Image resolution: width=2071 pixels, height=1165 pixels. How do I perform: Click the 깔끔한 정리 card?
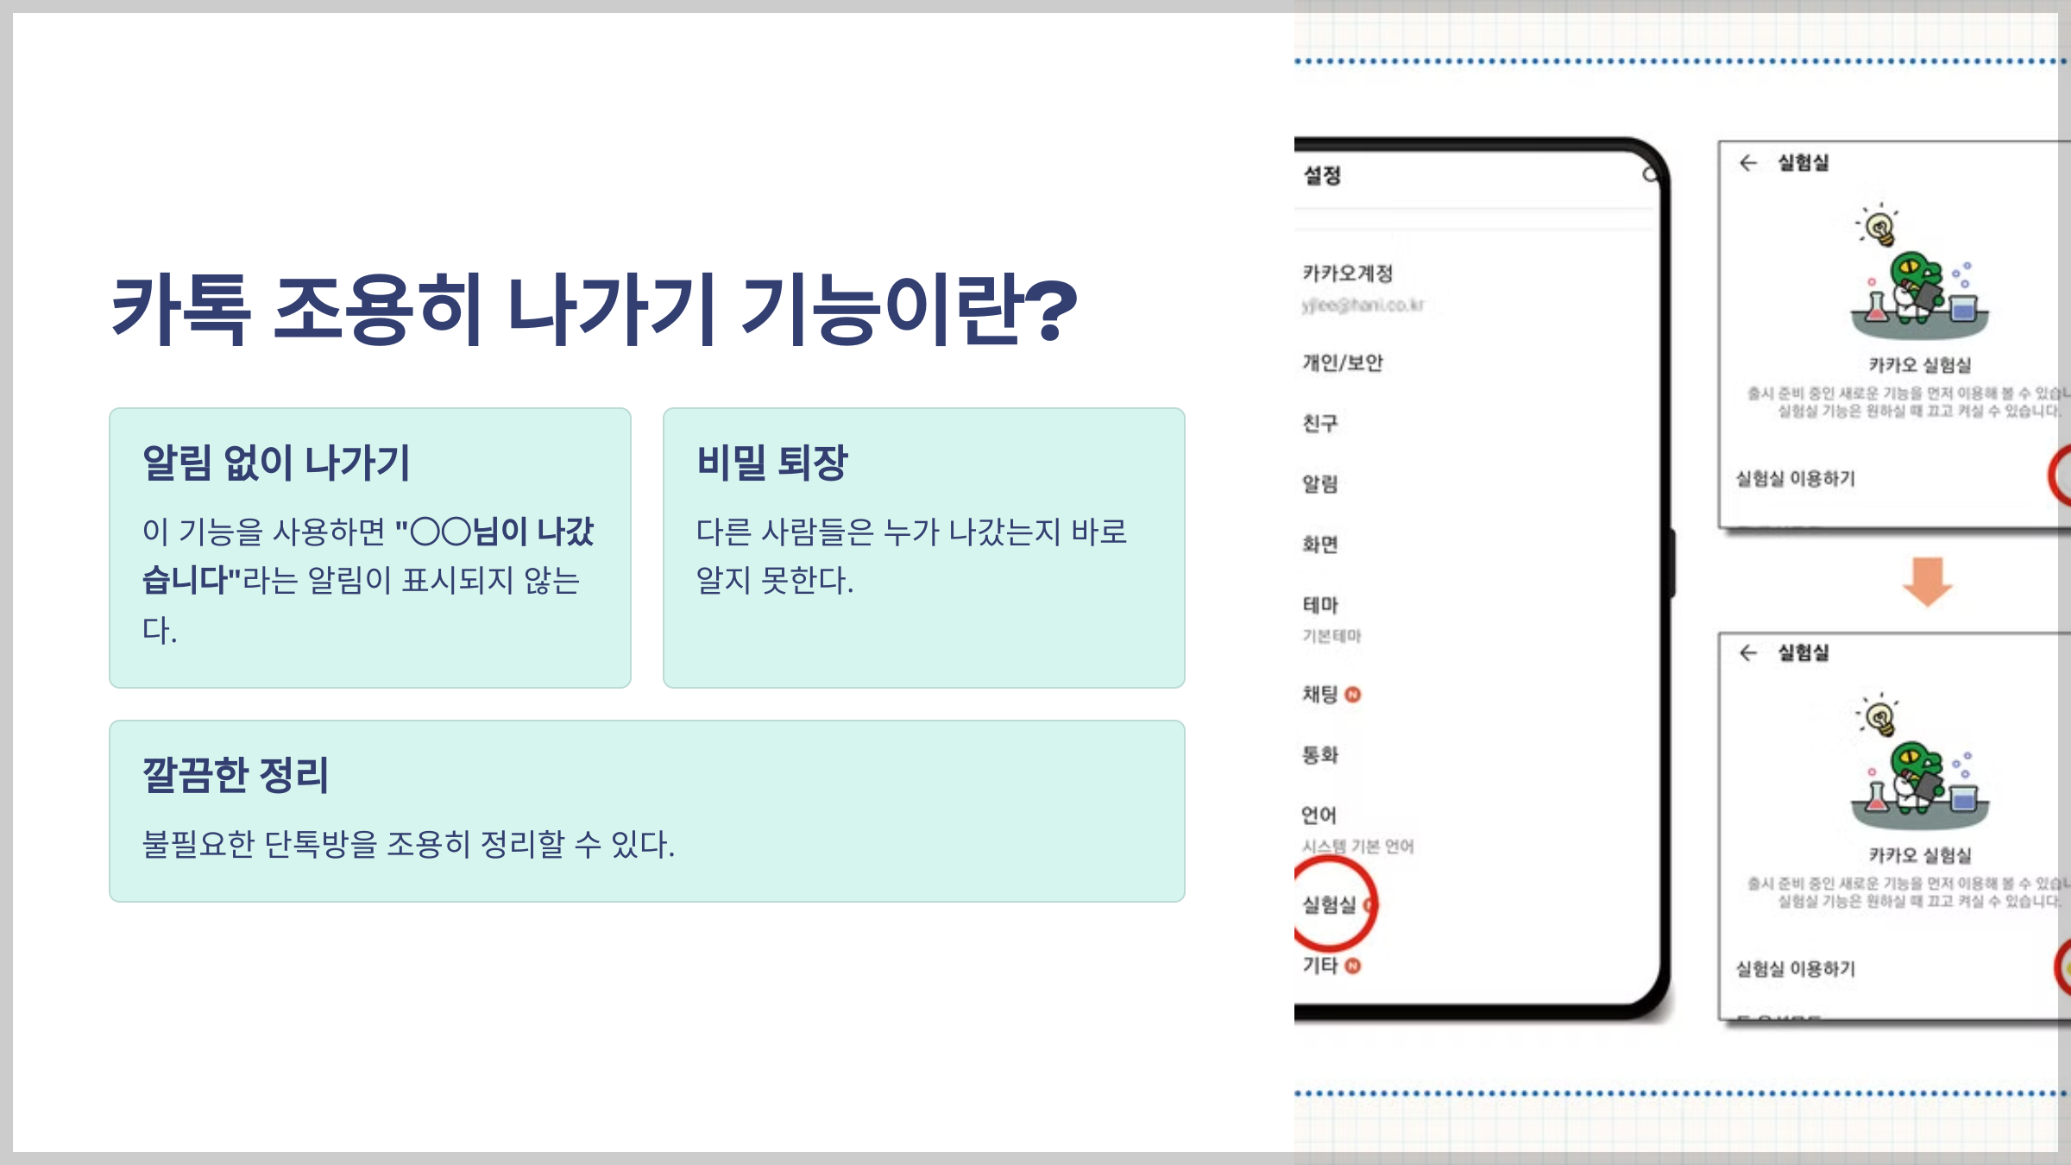pyautogui.click(x=646, y=810)
